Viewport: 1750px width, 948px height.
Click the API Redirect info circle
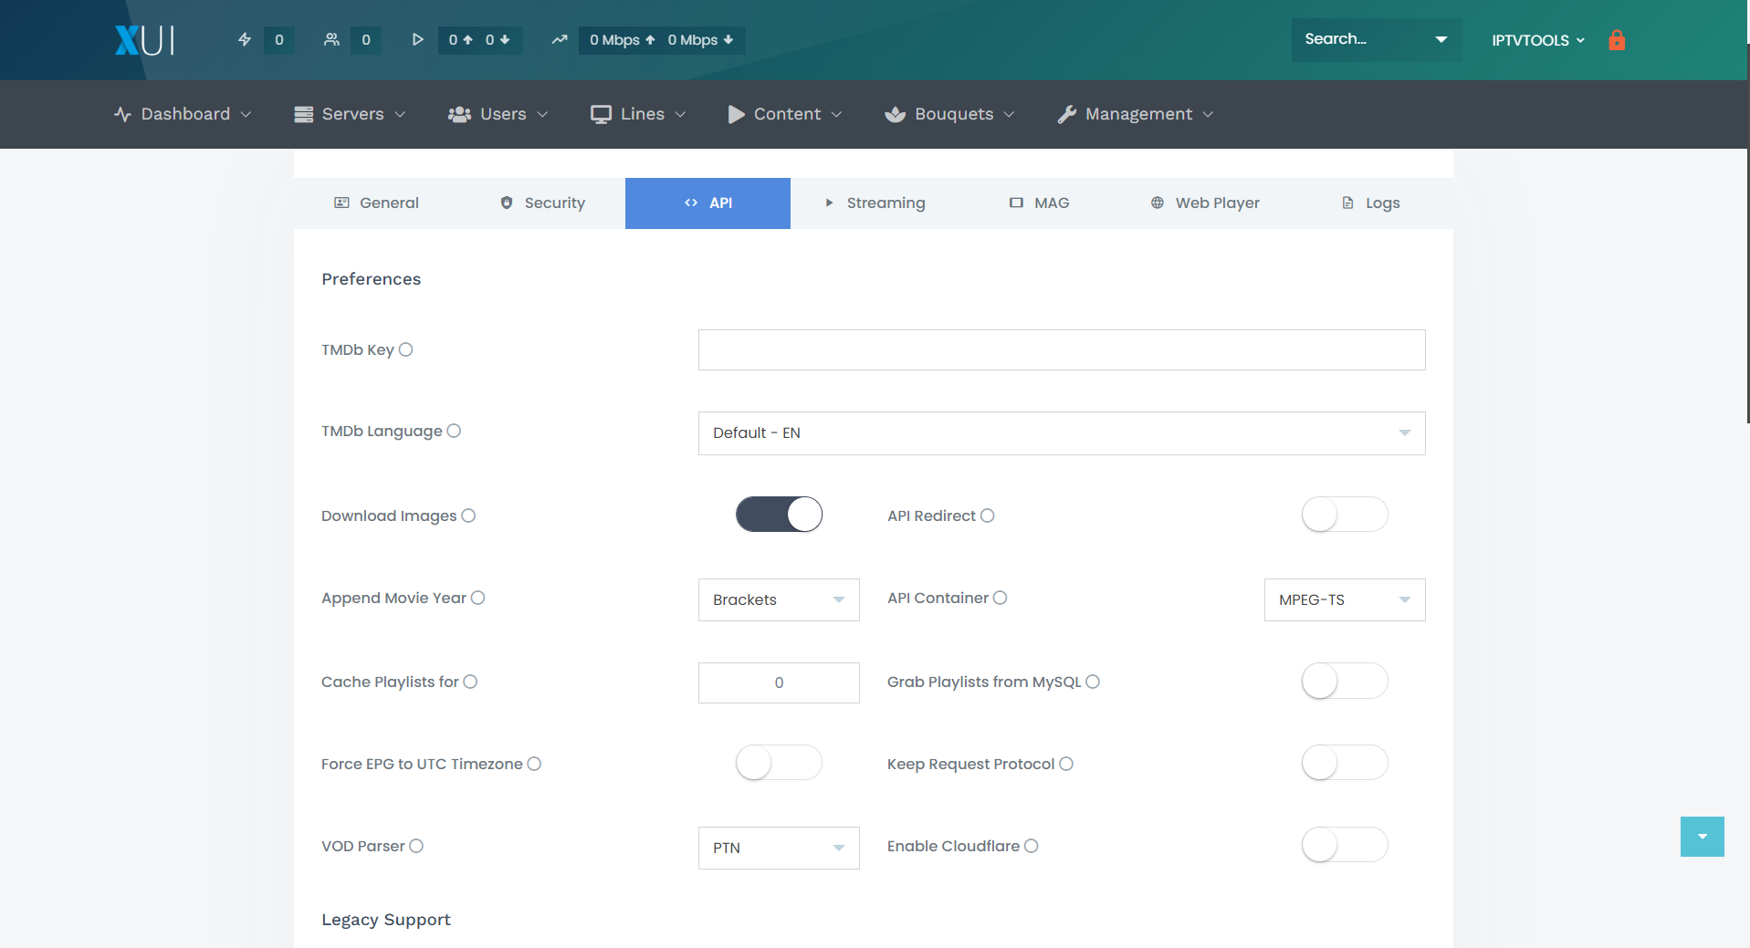pyautogui.click(x=987, y=516)
